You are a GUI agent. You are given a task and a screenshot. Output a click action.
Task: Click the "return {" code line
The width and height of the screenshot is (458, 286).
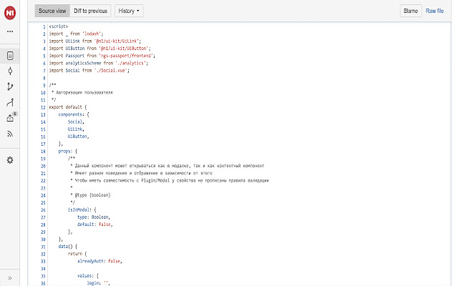pyautogui.click(x=77, y=254)
